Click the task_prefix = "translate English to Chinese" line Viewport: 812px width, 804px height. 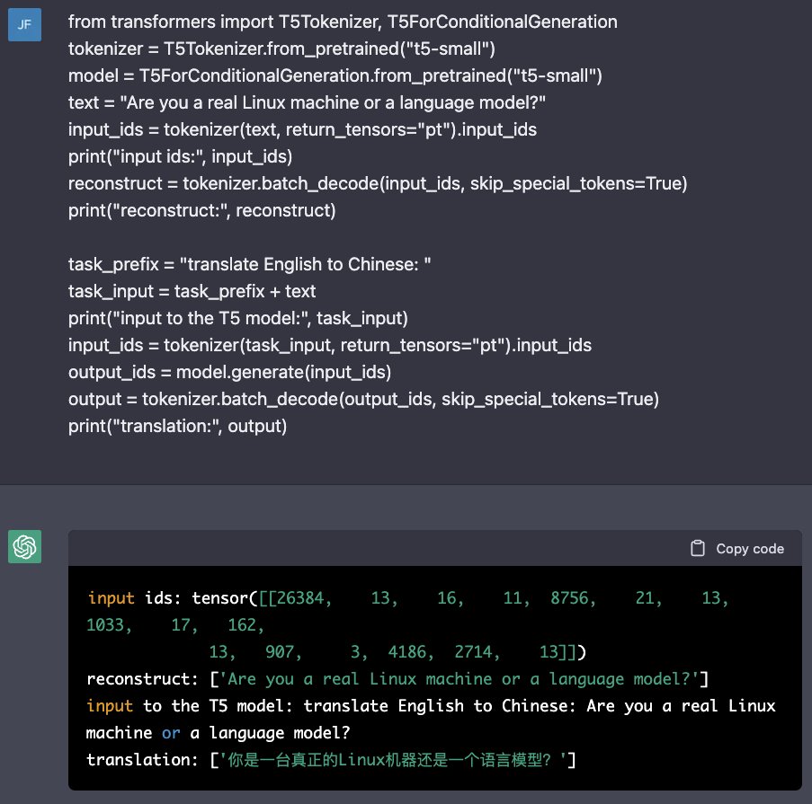tap(249, 264)
